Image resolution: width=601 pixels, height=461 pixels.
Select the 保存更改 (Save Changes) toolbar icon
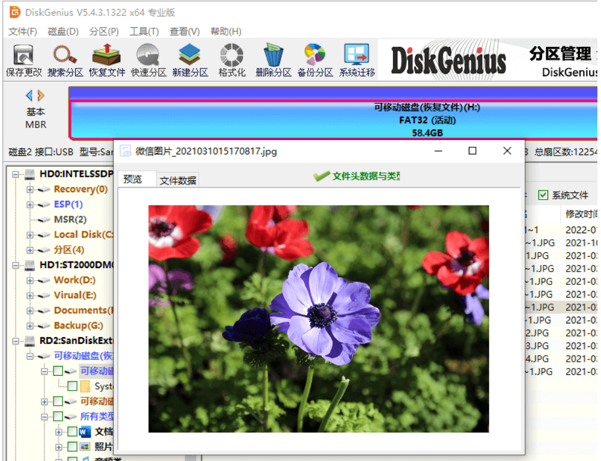point(24,59)
